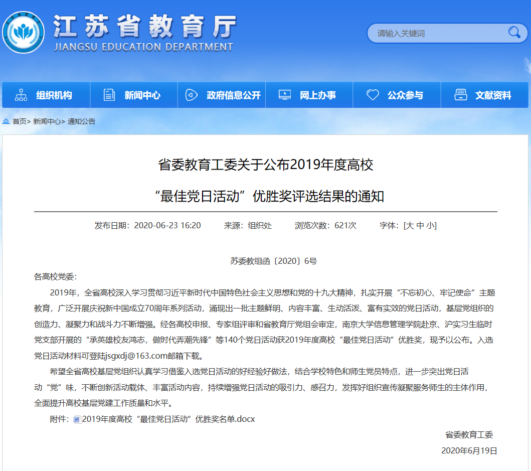531x471 pixels.
Task: Click the 文献资料 printer icon
Action: pos(460,95)
